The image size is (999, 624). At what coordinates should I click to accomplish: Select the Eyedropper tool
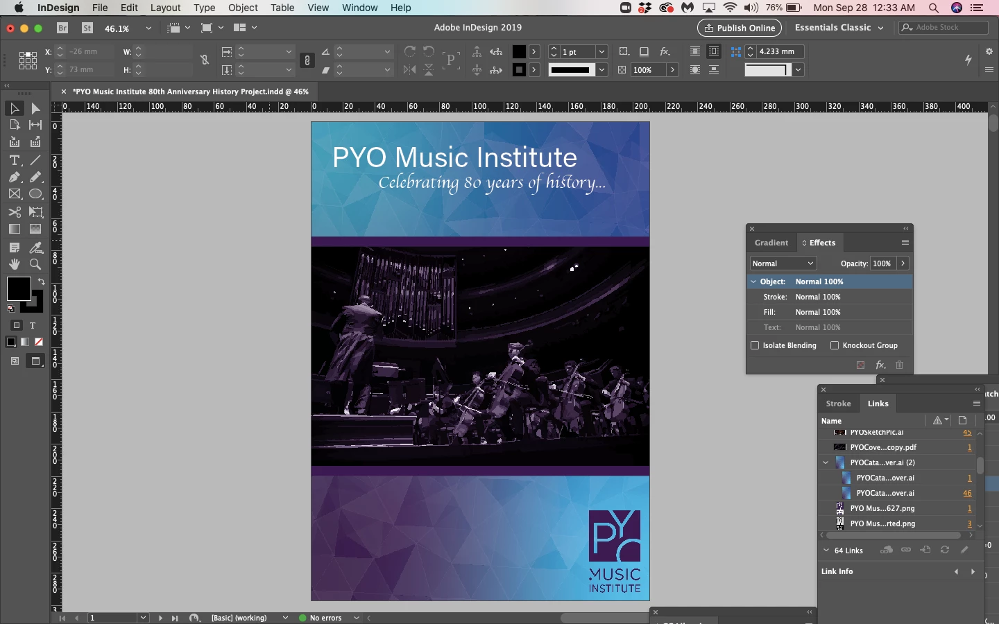click(35, 248)
